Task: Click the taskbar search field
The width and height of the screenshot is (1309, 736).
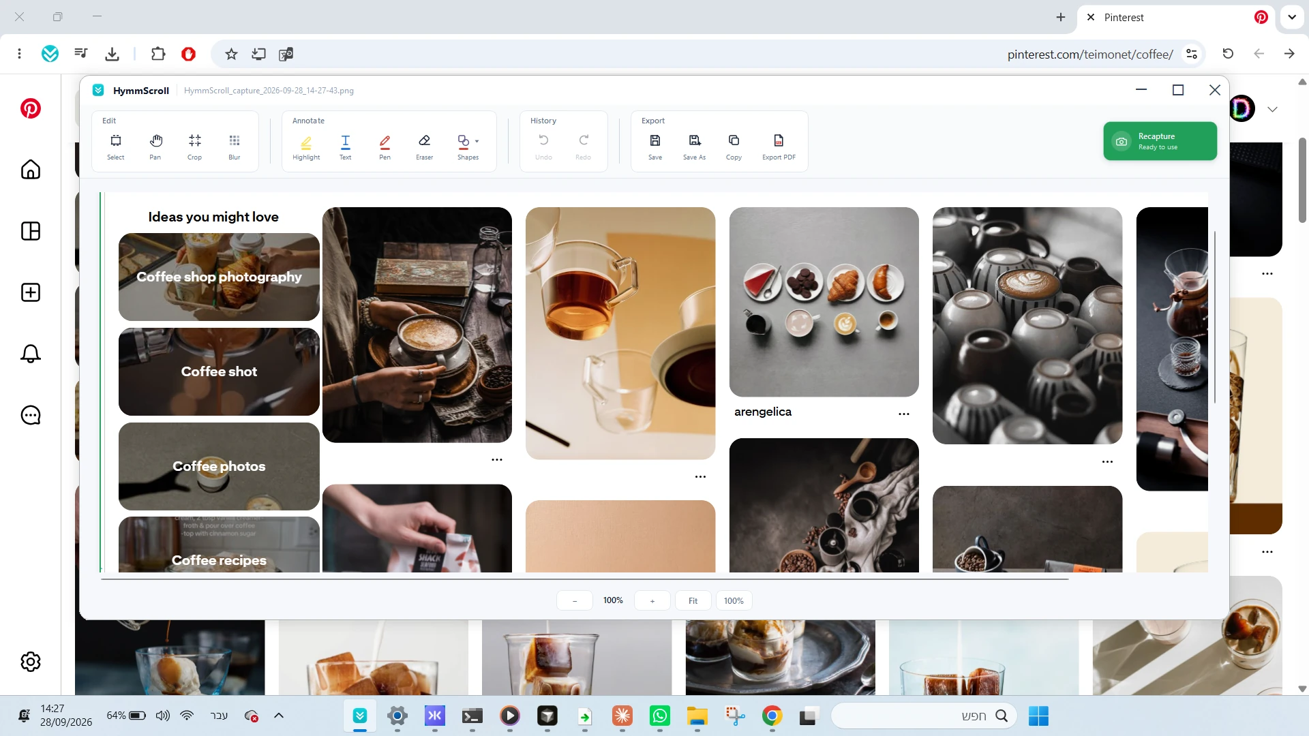Action: click(x=924, y=716)
